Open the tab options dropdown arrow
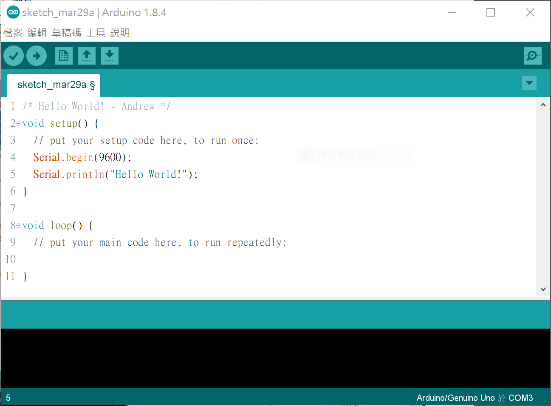This screenshot has width=551, height=406. (529, 83)
